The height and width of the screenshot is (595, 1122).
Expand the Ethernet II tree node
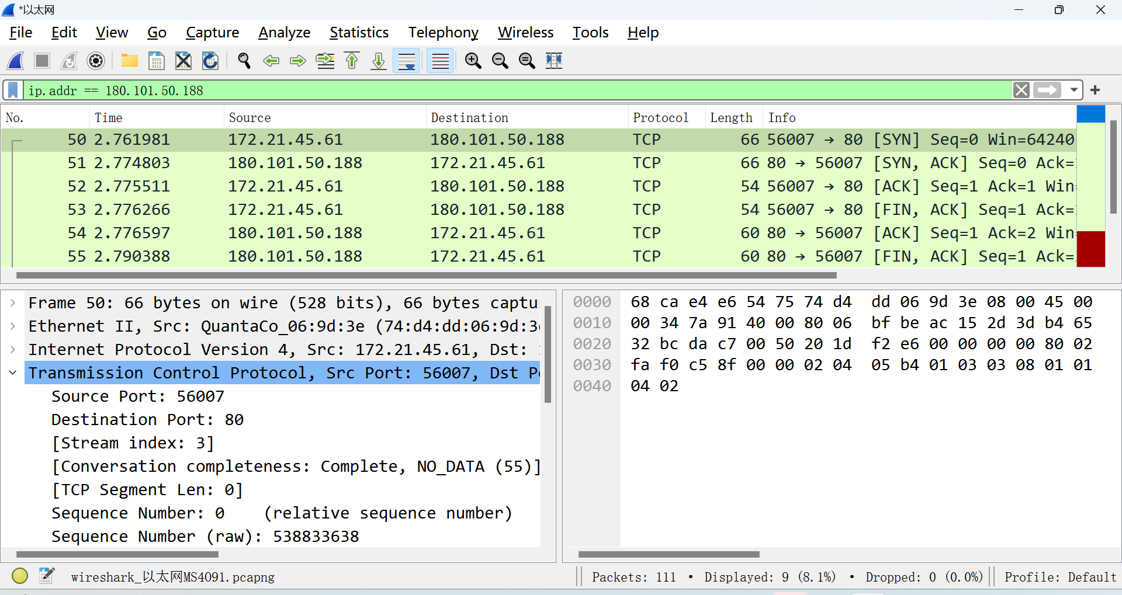pos(12,326)
